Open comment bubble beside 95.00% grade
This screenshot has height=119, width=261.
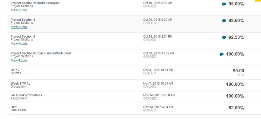tap(224, 4)
